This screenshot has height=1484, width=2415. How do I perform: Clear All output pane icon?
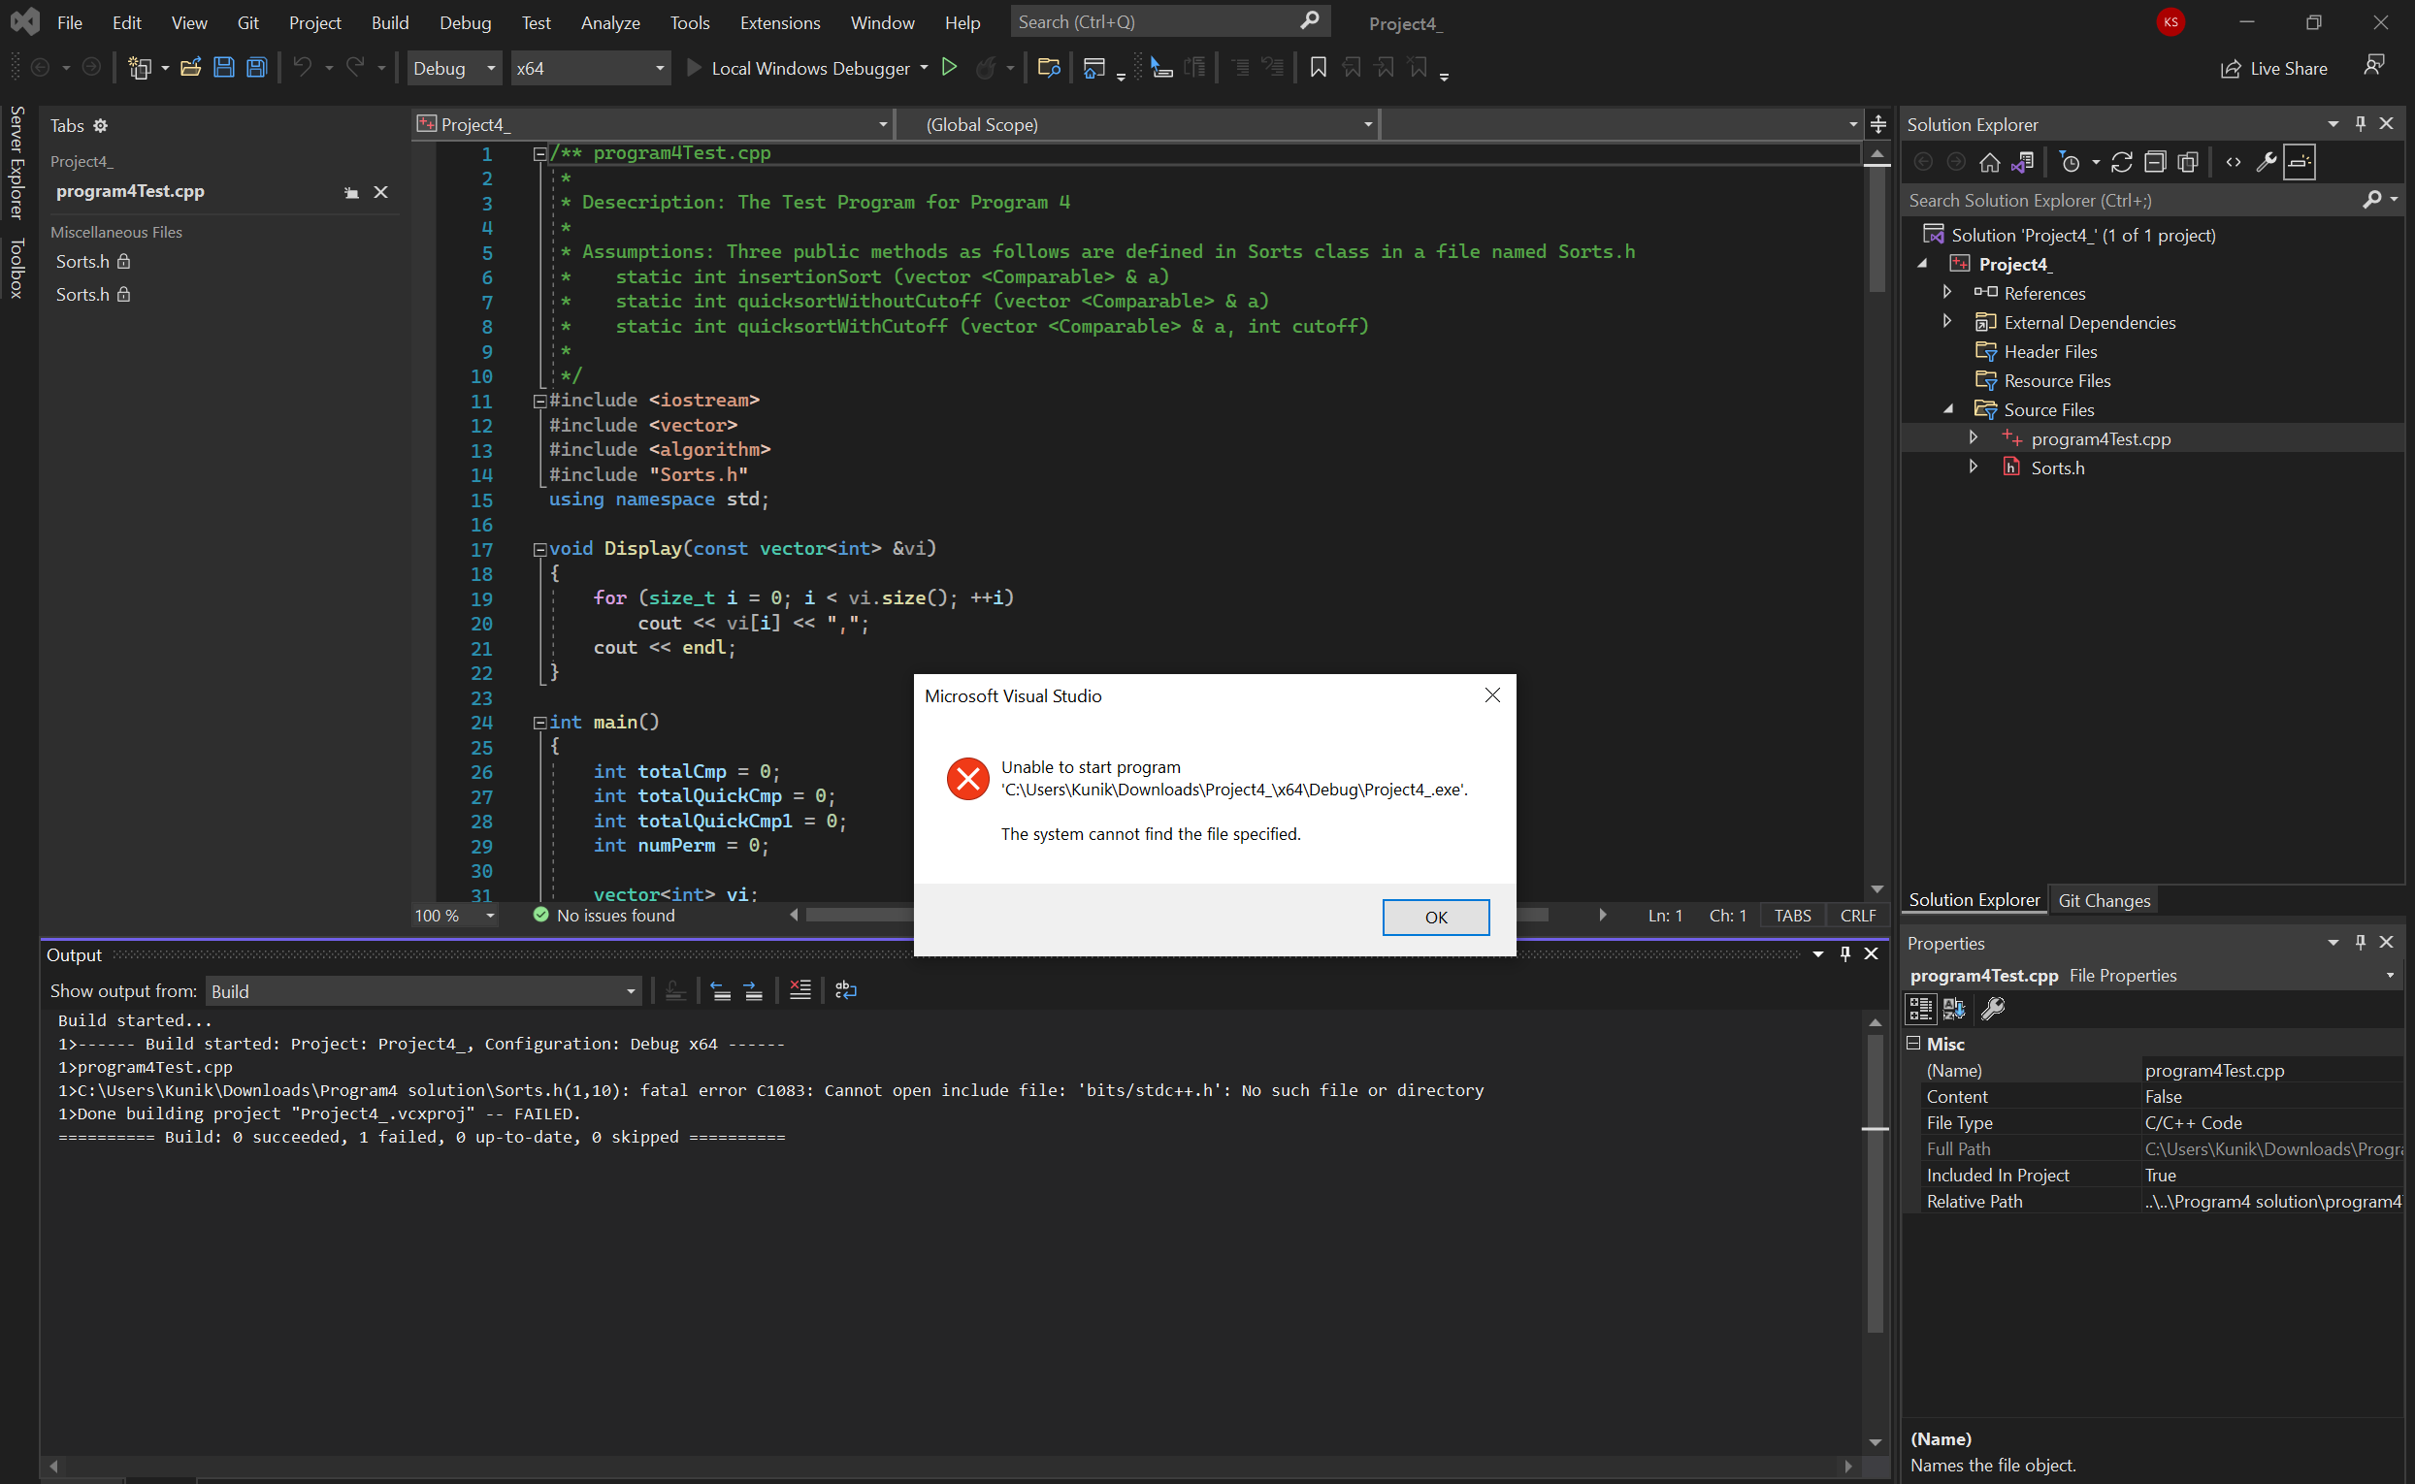click(x=800, y=990)
